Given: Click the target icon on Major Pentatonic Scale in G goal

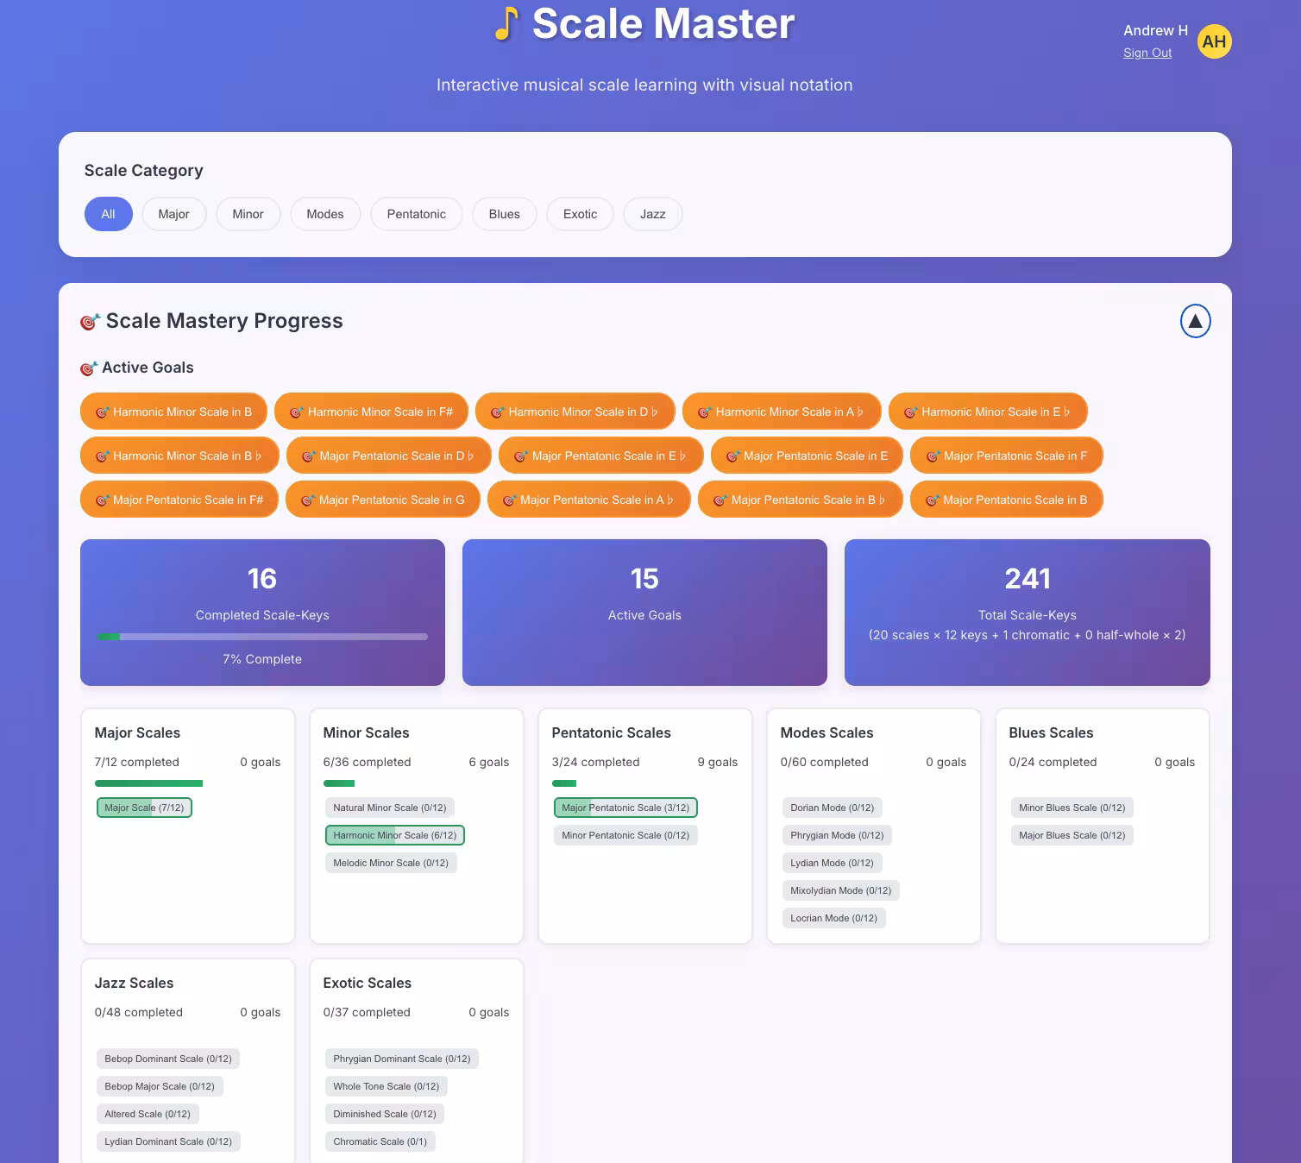Looking at the screenshot, I should (x=307, y=499).
